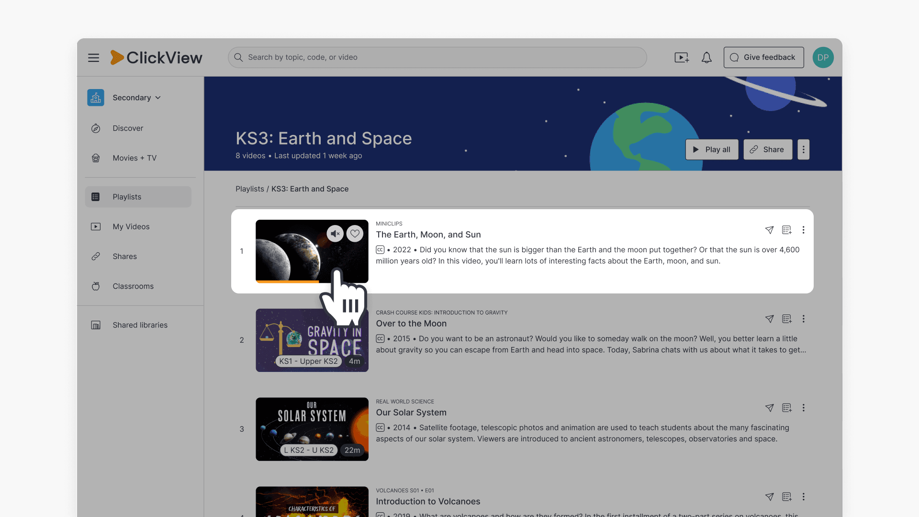This screenshot has width=919, height=517.
Task: Open the hamburger navigation menu
Action: click(x=93, y=57)
